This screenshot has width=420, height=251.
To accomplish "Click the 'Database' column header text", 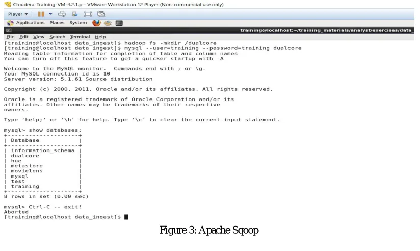I will point(25,140).
